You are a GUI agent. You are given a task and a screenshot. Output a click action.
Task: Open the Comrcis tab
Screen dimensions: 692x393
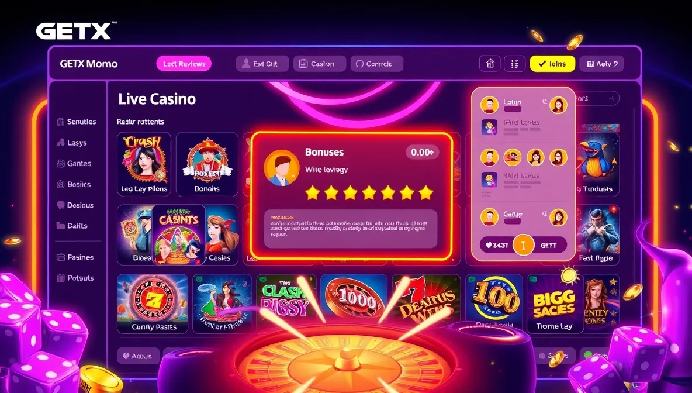[x=377, y=64]
